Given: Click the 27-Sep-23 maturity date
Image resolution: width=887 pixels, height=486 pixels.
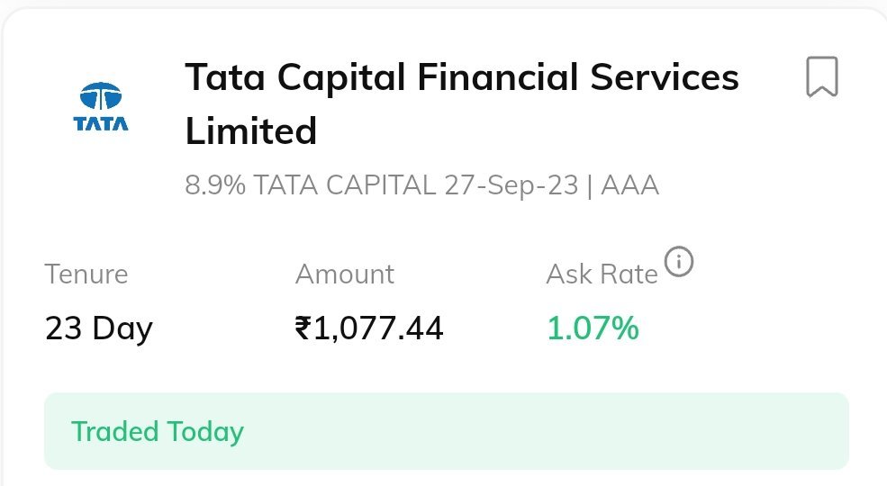Looking at the screenshot, I should tap(511, 185).
